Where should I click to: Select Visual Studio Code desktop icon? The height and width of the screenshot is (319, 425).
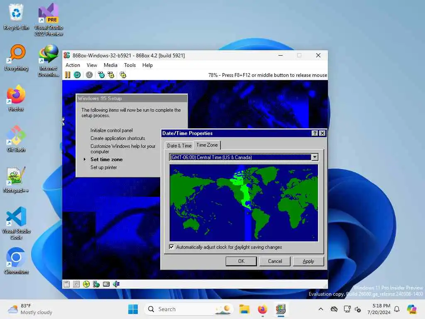point(16,223)
